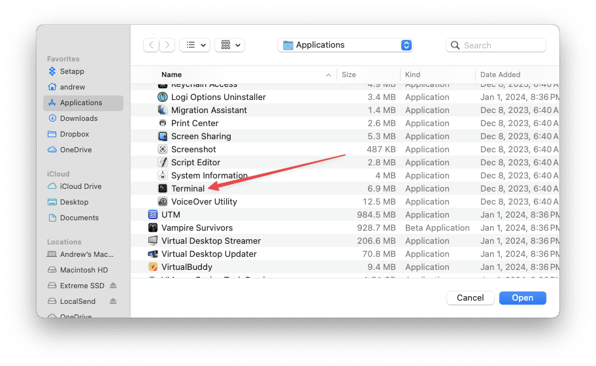
Task: Select andrew home folder in sidebar
Action: [x=83, y=87]
